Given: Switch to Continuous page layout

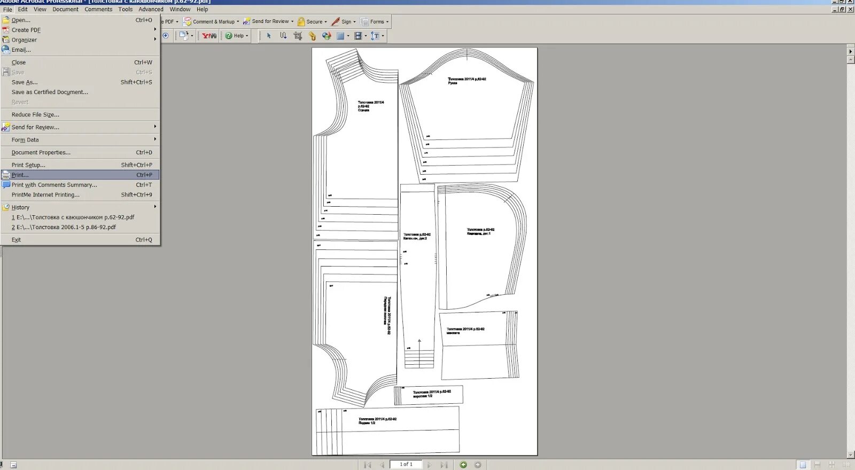Looking at the screenshot, I should point(817,465).
